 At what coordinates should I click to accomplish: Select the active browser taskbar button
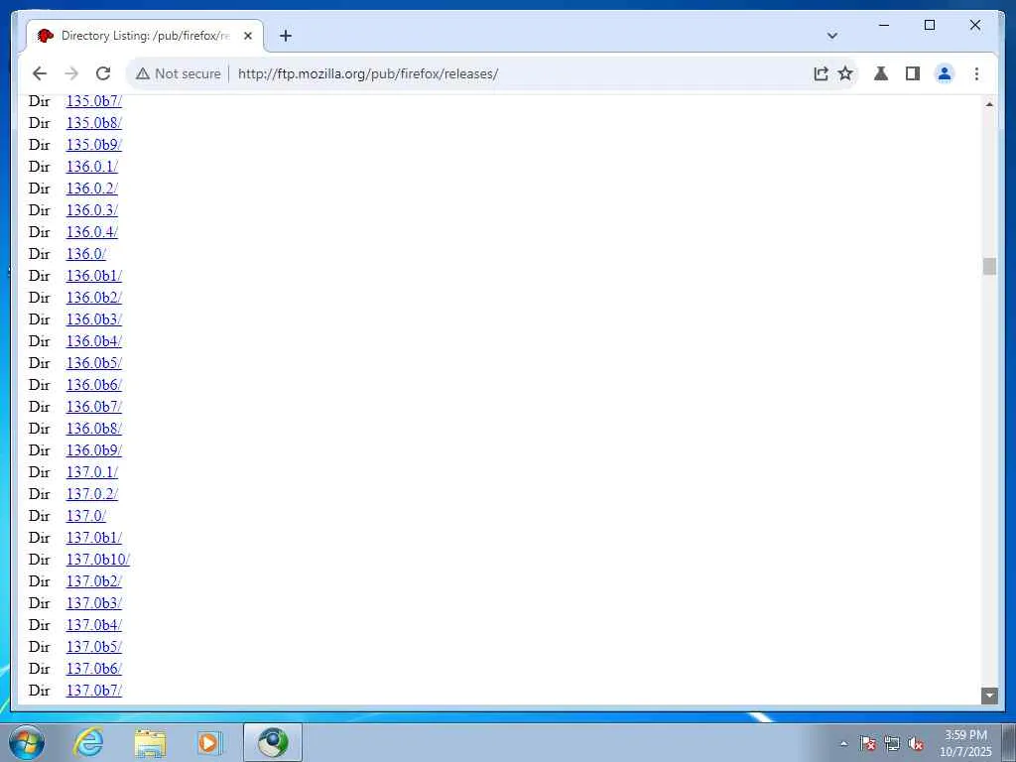point(273,743)
